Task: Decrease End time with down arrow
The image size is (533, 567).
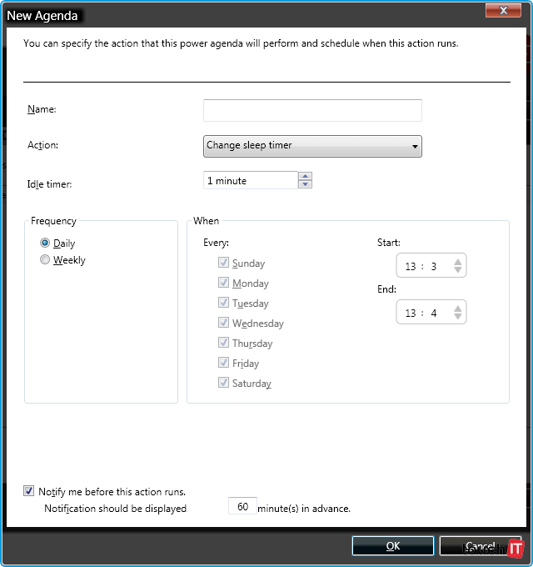Action: point(457,317)
